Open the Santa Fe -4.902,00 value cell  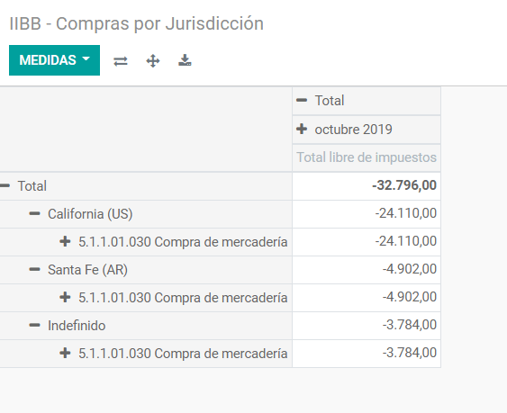367,270
